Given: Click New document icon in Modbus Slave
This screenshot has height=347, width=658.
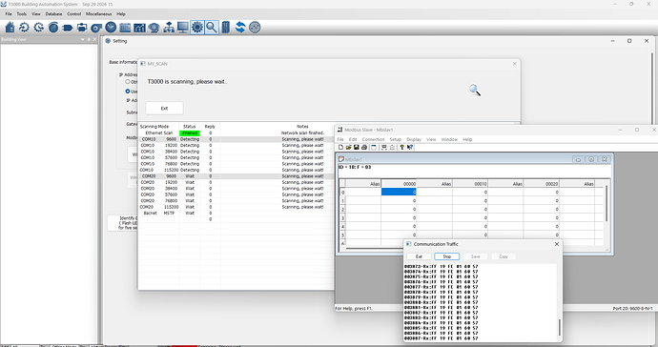Looking at the screenshot, I should point(340,147).
